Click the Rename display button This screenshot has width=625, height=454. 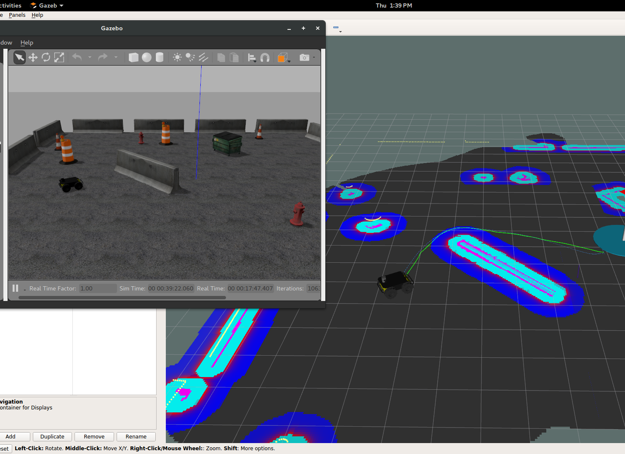point(136,437)
